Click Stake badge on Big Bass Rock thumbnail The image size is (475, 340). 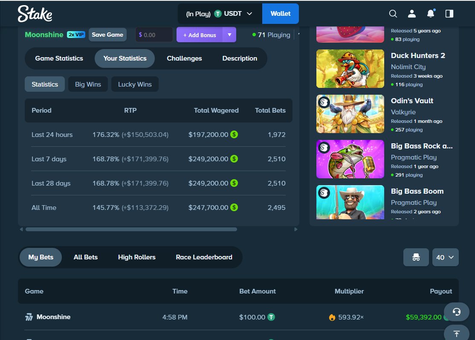pyautogui.click(x=324, y=148)
